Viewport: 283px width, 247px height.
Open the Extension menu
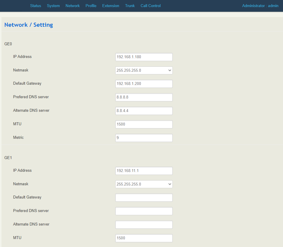tap(111, 6)
